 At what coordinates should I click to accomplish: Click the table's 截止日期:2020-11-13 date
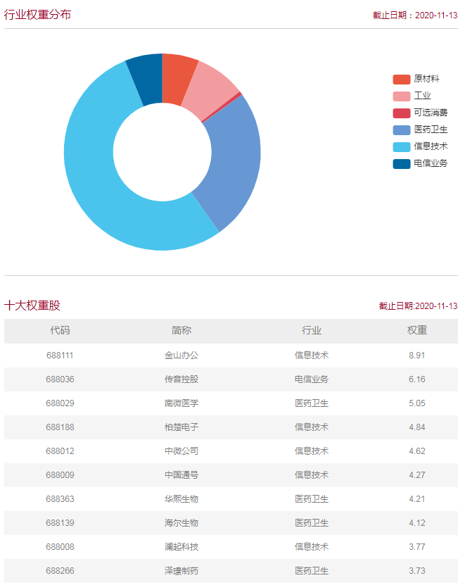[418, 306]
